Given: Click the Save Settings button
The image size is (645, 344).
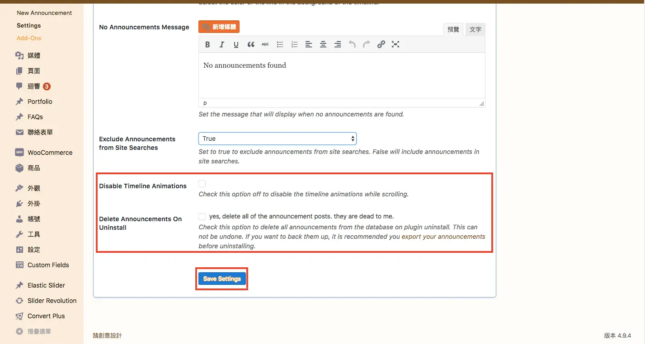Looking at the screenshot, I should point(222,279).
